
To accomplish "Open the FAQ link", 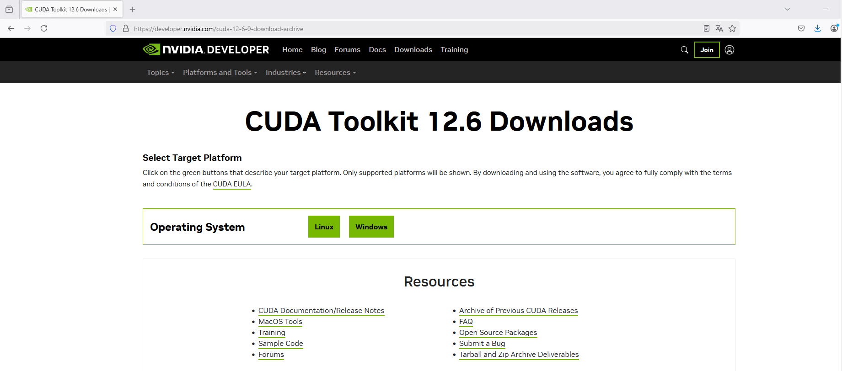I will [x=466, y=322].
